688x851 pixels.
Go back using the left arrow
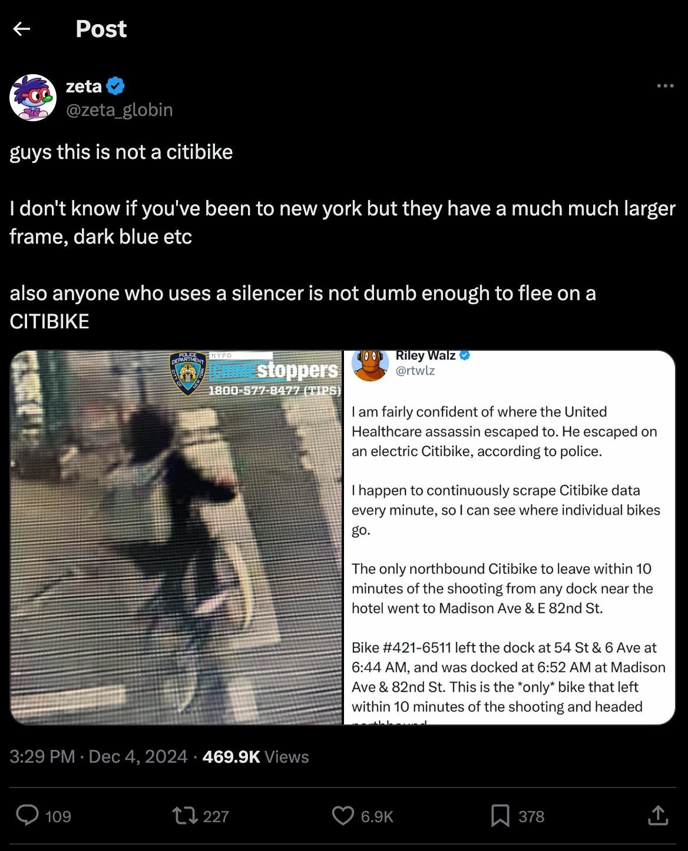pyautogui.click(x=22, y=29)
